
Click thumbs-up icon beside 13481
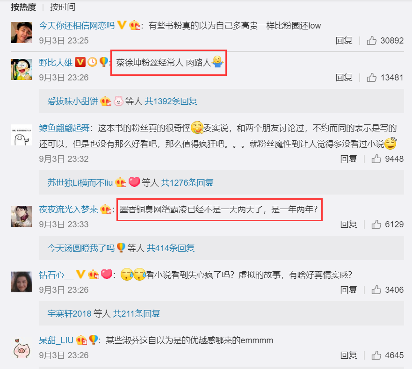[371, 78]
